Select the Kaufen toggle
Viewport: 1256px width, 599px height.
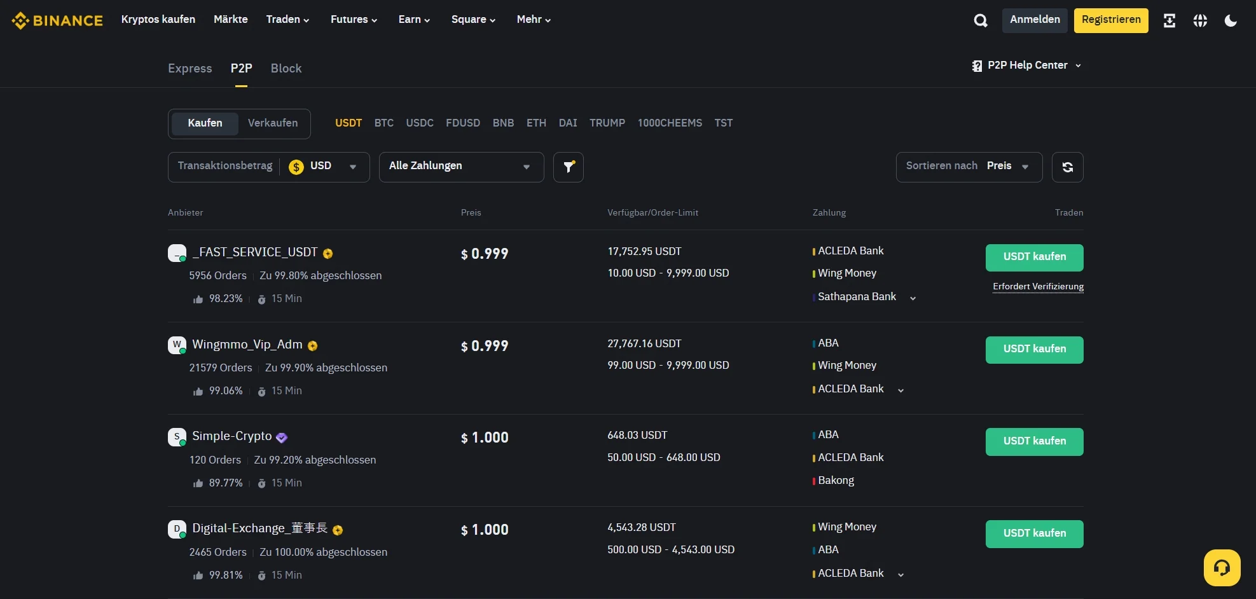pos(205,123)
